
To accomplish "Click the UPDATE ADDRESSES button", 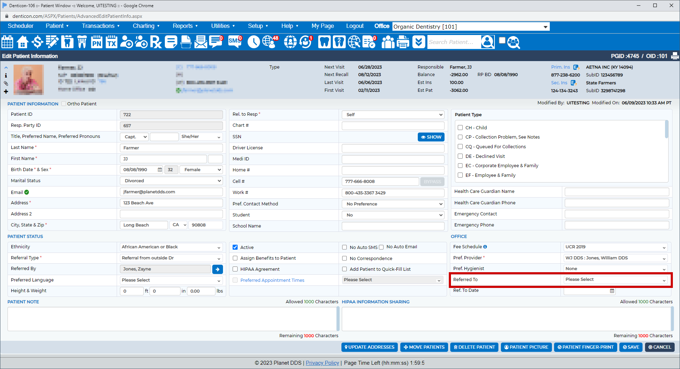I will [369, 347].
